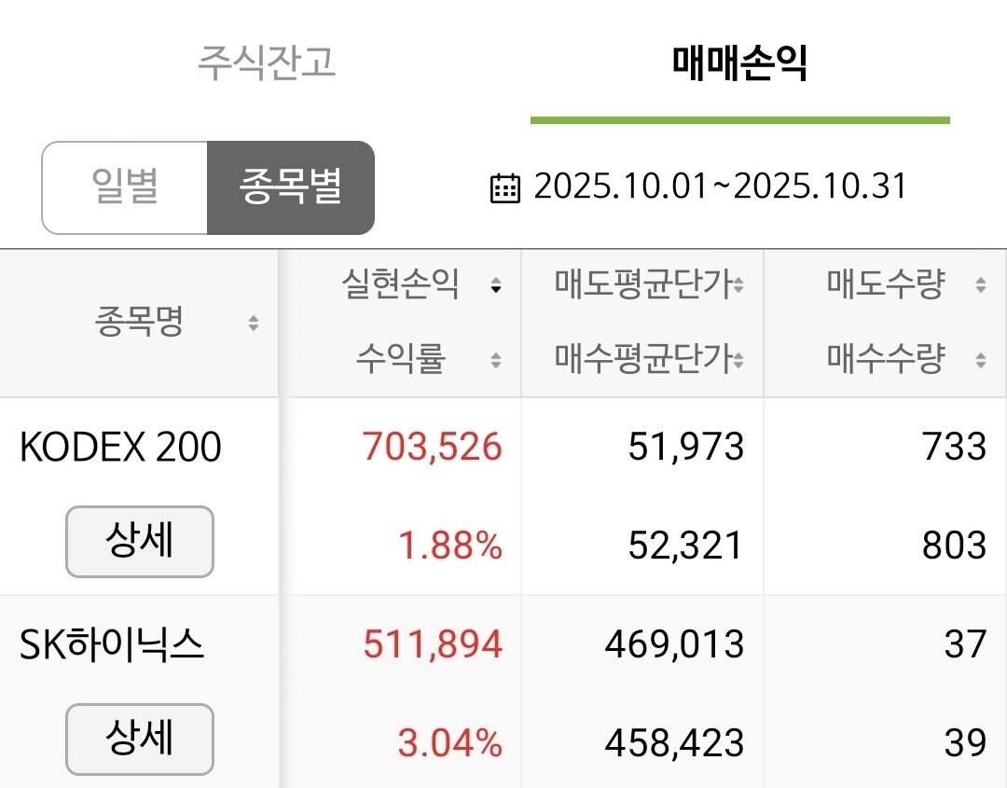Open the 주식잔고 tab
The height and width of the screenshot is (788, 1007).
point(267,62)
